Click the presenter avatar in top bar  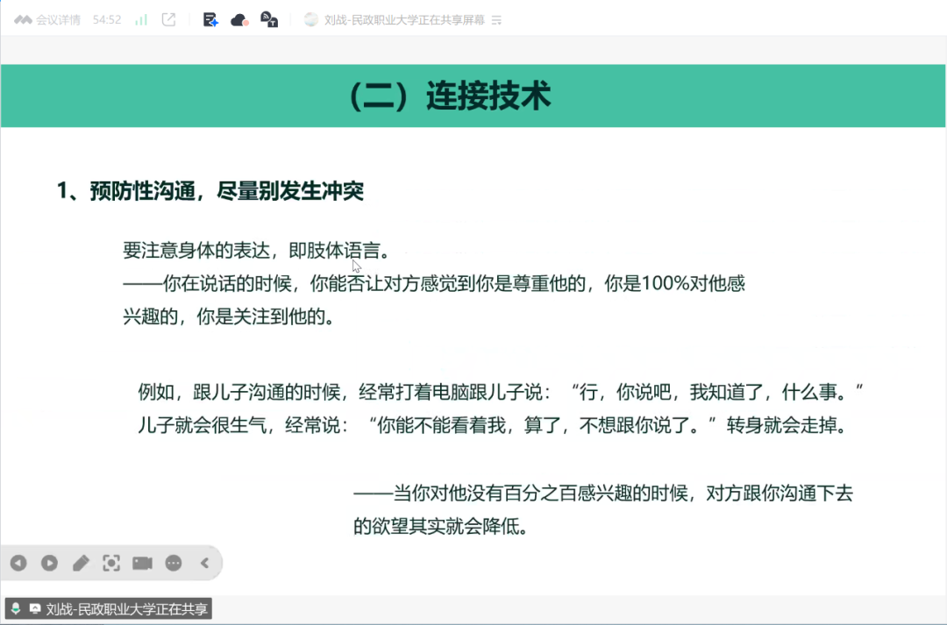[x=310, y=19]
